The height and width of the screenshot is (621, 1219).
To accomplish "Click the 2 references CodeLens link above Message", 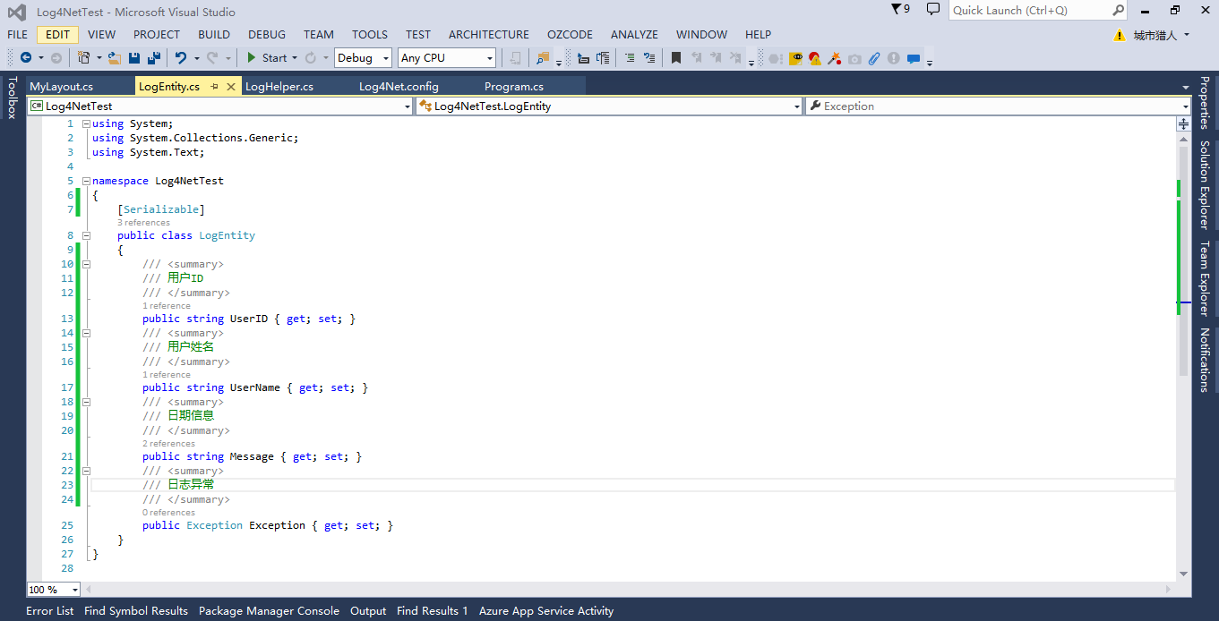I will [168, 444].
